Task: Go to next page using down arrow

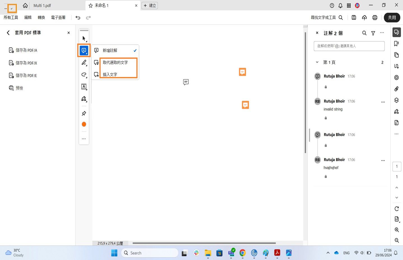Action: click(397, 198)
